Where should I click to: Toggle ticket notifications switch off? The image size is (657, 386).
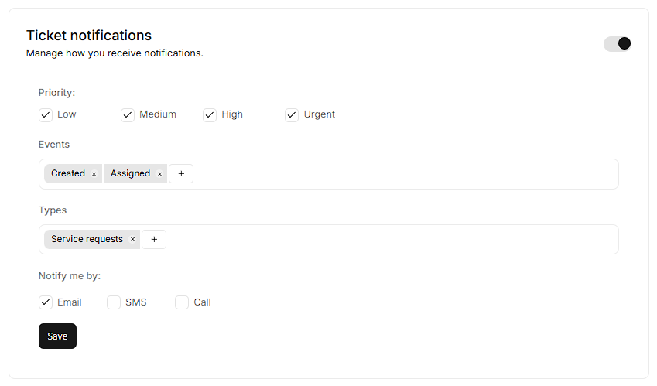pyautogui.click(x=618, y=43)
